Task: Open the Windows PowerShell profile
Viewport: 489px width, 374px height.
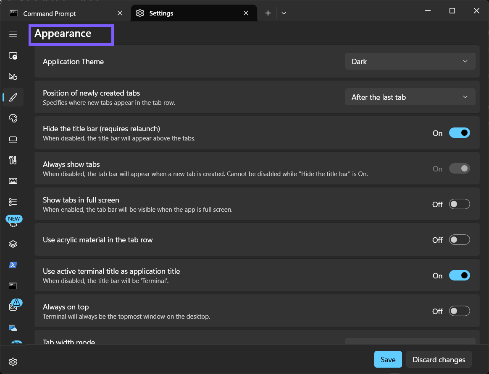Action: coord(13,265)
